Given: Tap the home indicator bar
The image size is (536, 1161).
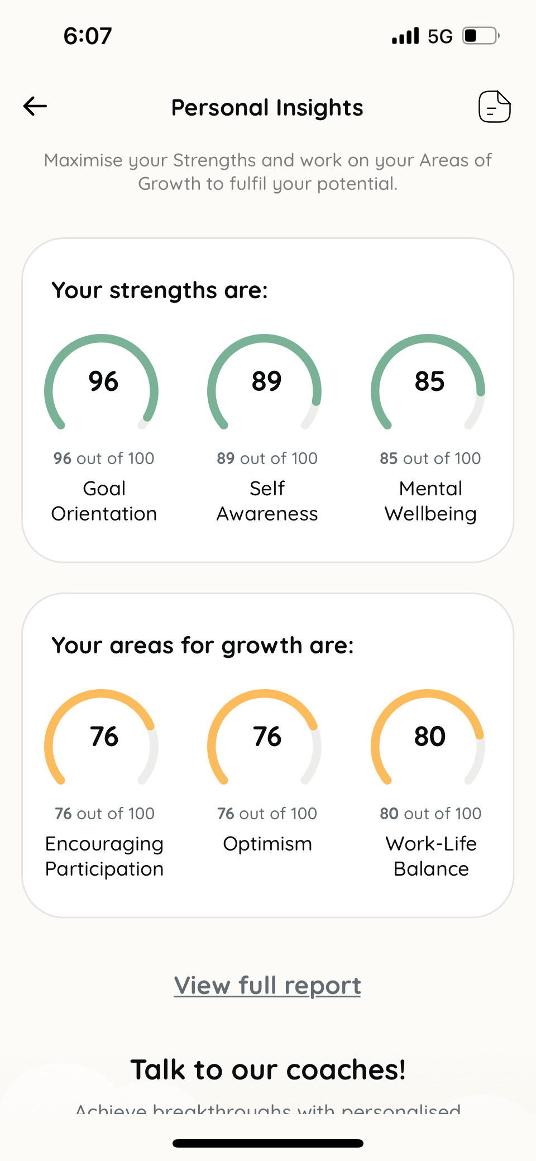Looking at the screenshot, I should click(x=268, y=1143).
